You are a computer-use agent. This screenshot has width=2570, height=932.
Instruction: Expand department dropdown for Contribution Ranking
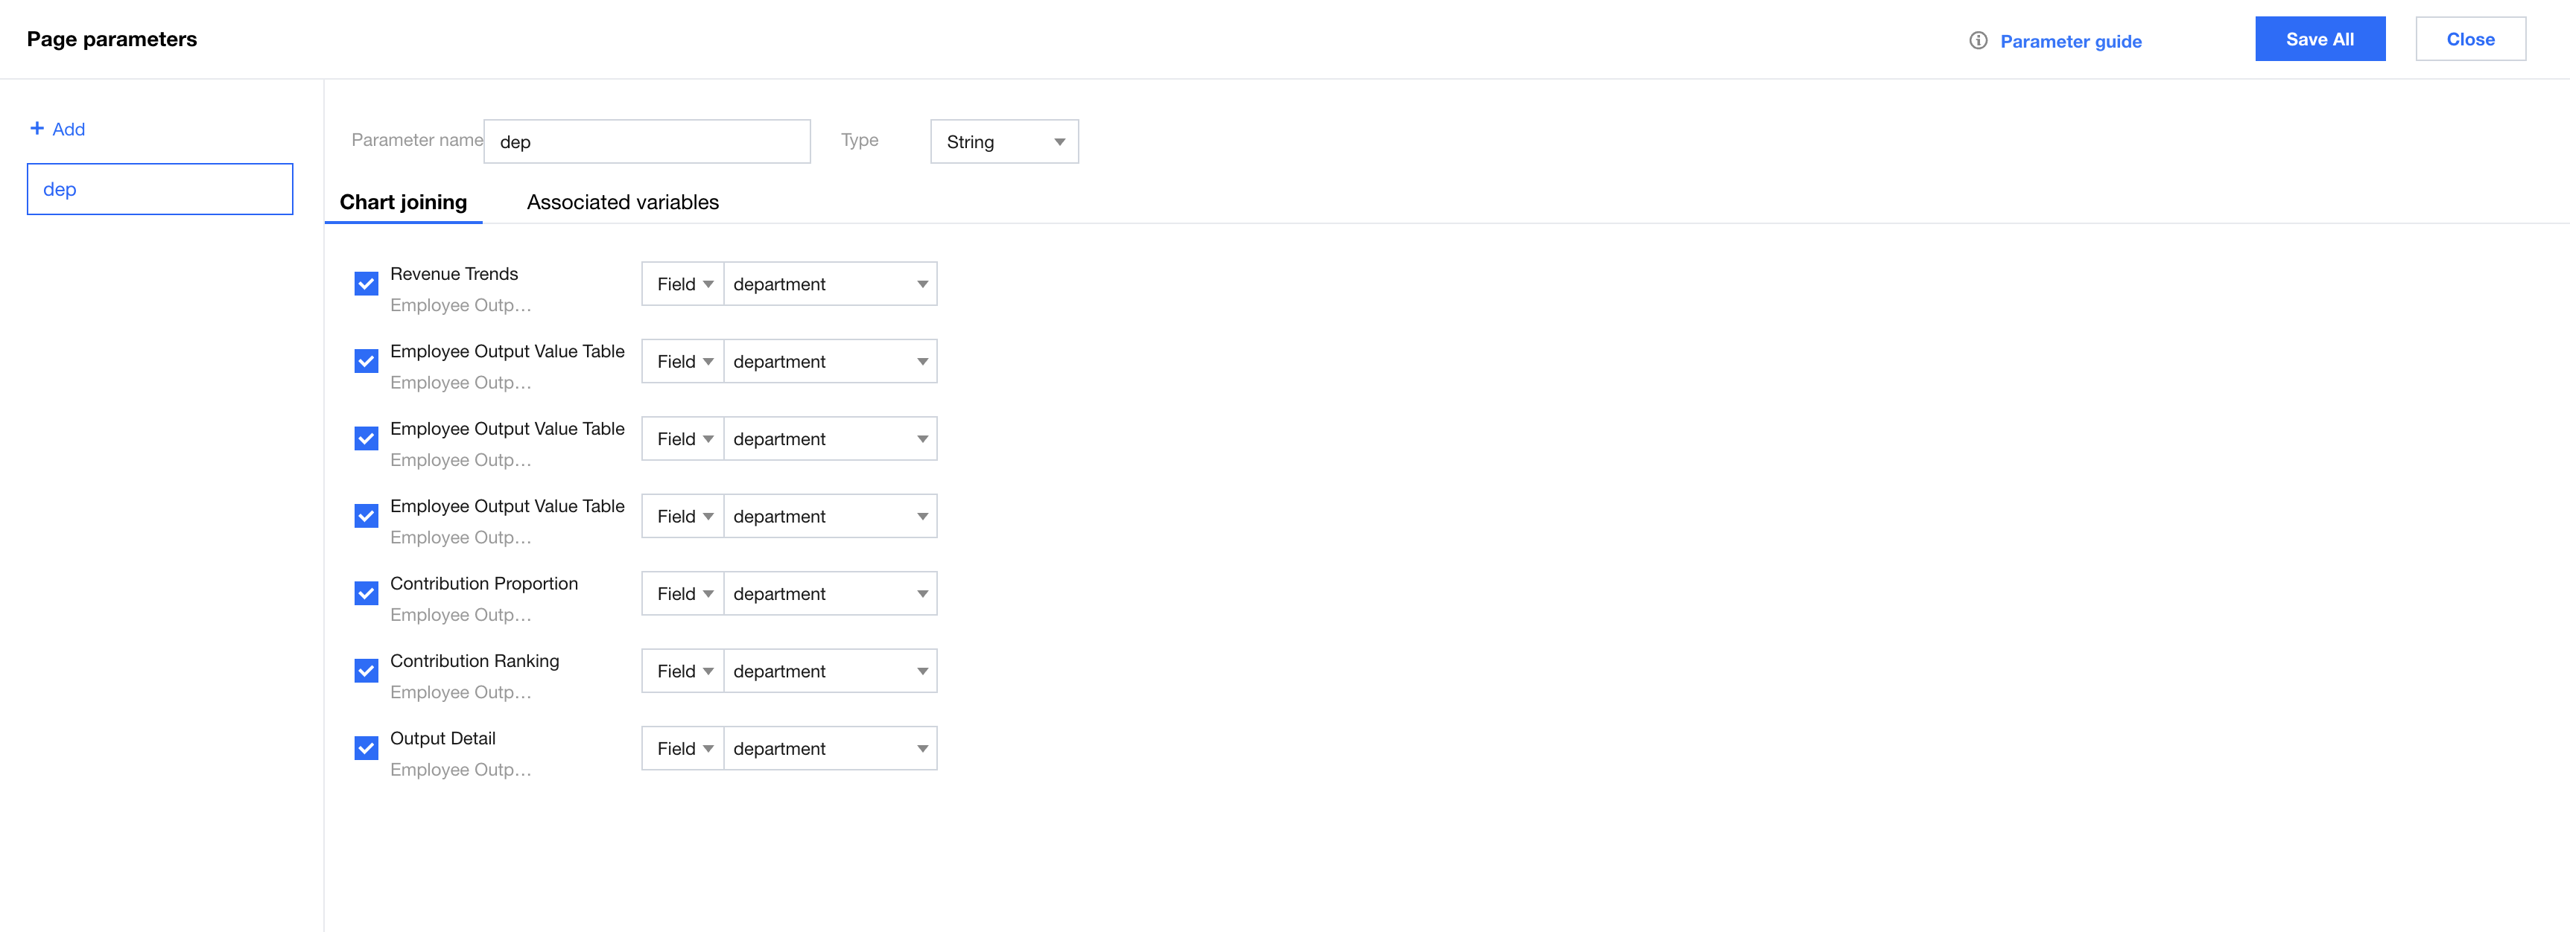829,671
